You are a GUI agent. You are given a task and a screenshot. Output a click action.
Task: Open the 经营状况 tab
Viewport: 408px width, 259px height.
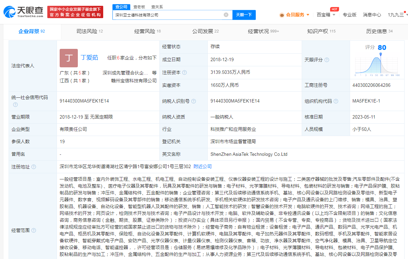[263, 31]
